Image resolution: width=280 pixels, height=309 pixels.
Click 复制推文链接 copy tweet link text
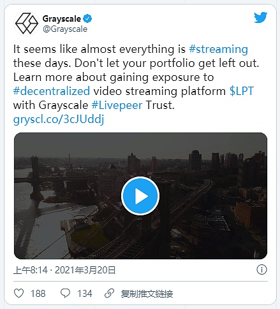[147, 294]
